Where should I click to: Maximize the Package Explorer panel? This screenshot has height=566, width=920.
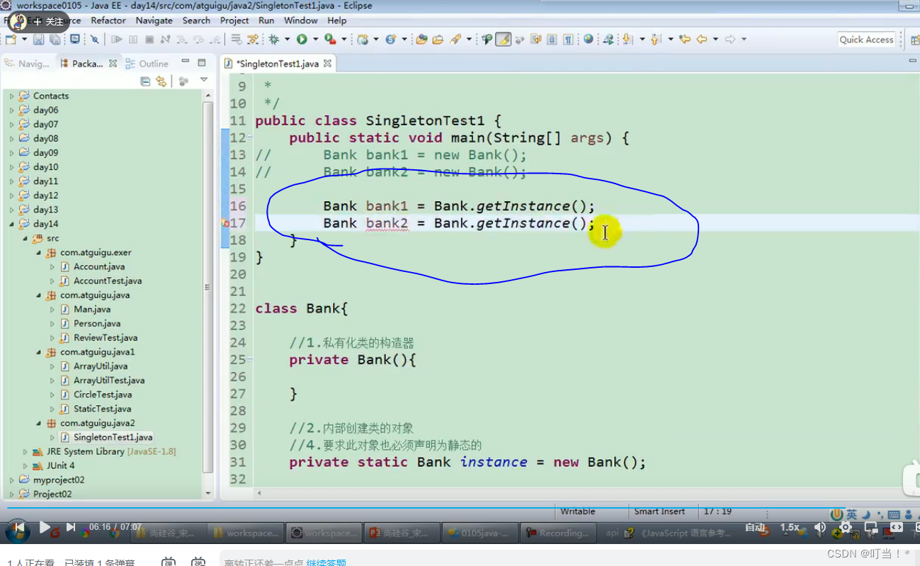202,62
